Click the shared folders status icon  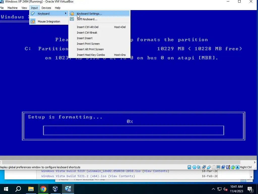pos(214,167)
